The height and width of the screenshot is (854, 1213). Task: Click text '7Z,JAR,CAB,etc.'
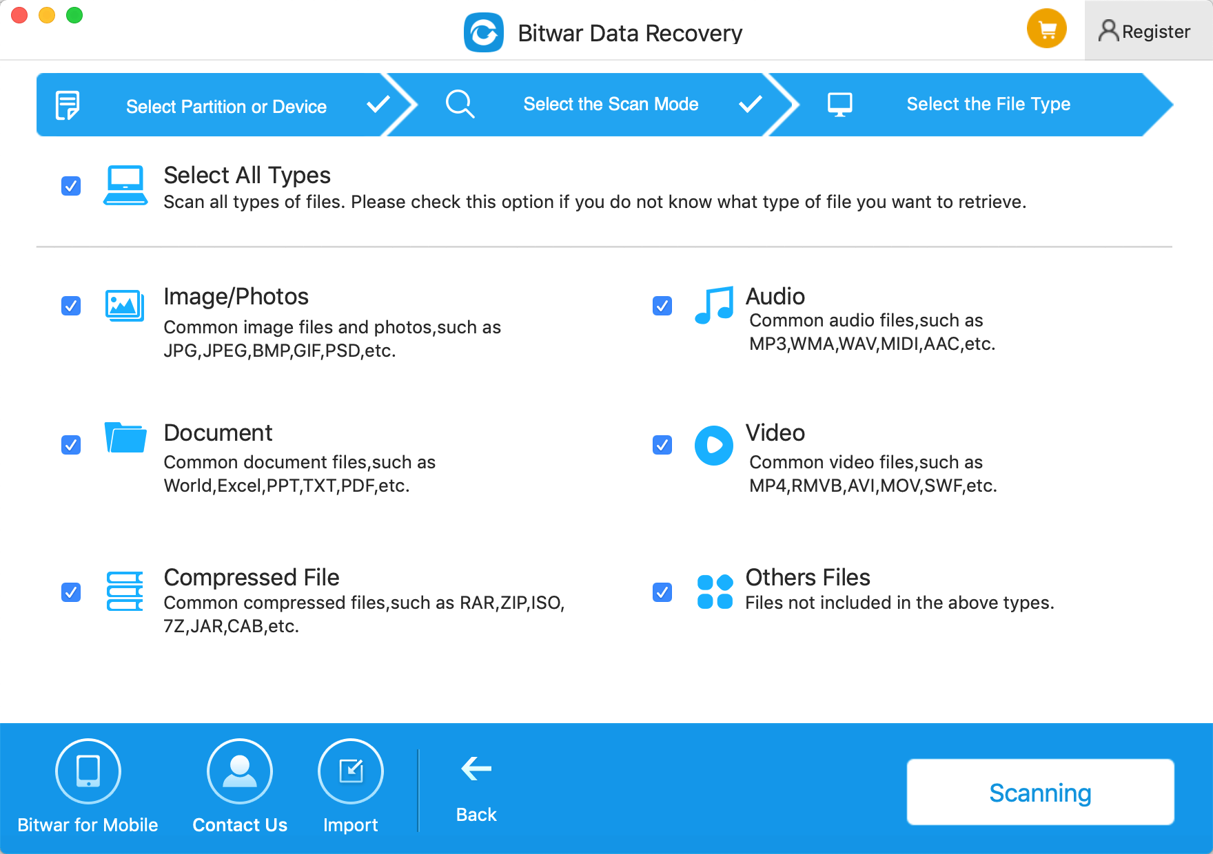(x=231, y=627)
